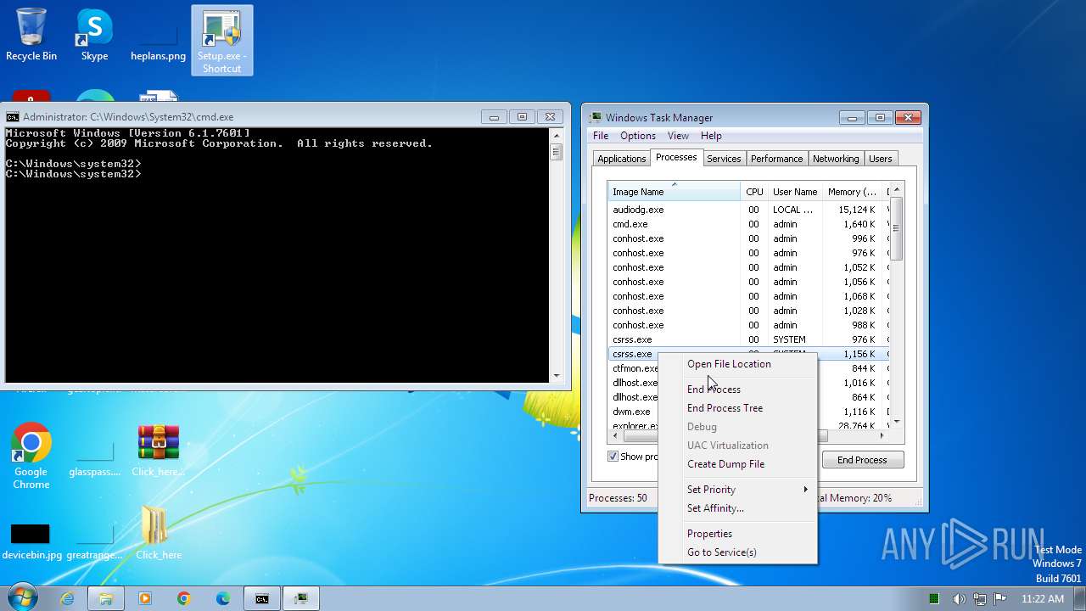Click the command prompt console area

(277, 255)
